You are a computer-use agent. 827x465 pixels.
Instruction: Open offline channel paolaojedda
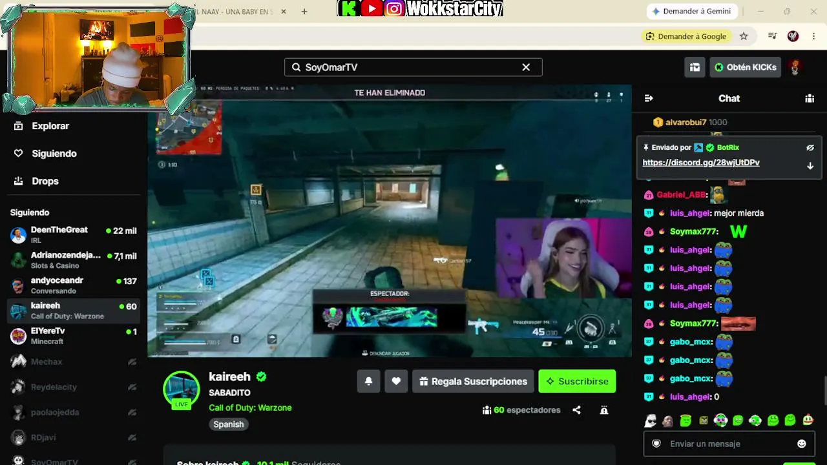(74, 412)
